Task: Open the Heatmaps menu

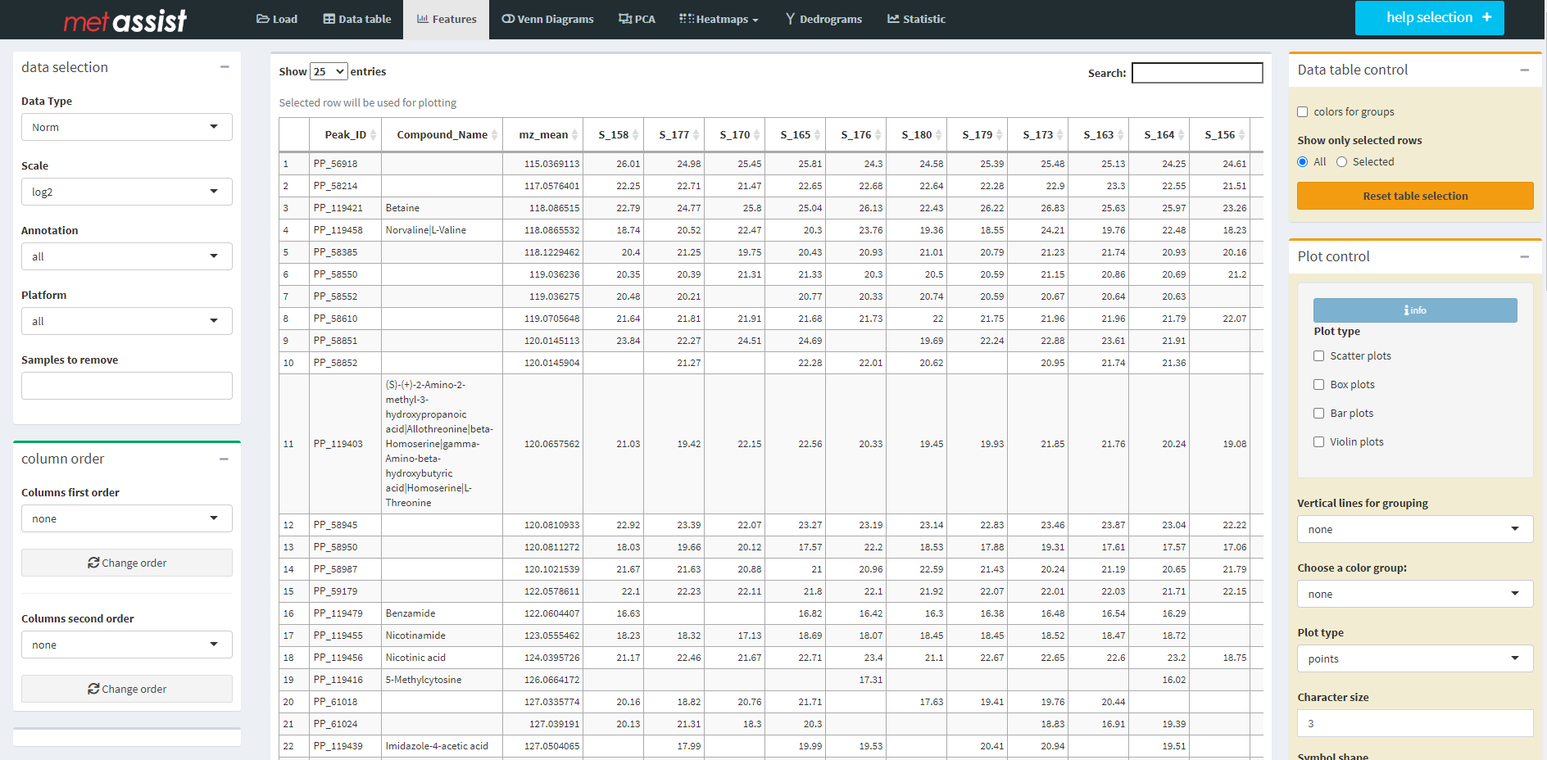Action: coord(719,19)
